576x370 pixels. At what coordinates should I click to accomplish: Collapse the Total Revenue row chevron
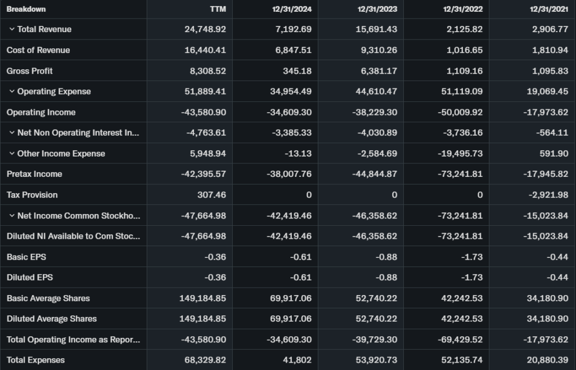click(12, 29)
